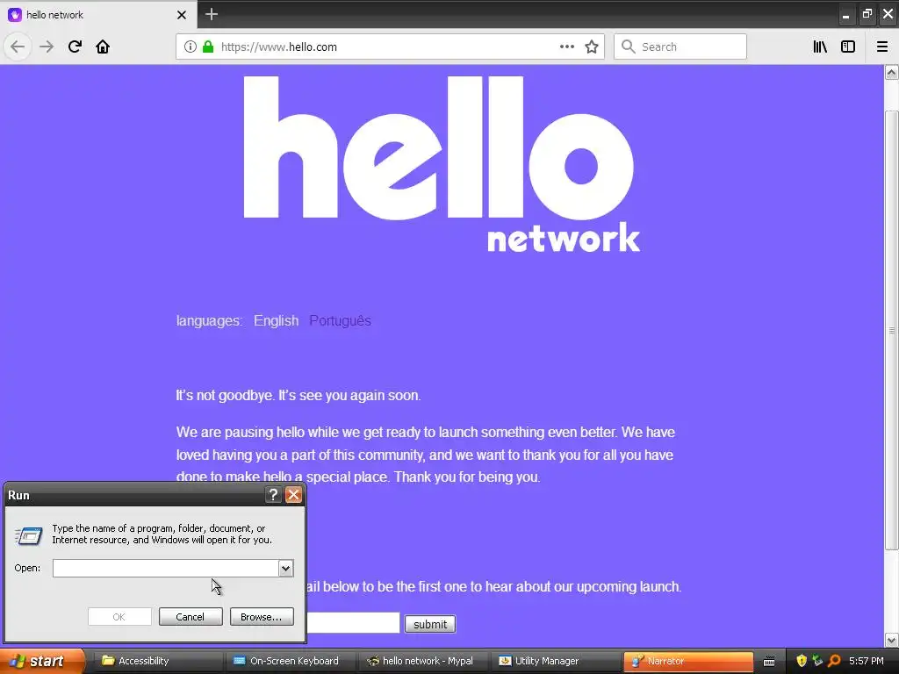The image size is (899, 674).
Task: Select the hello network browser tab
Action: pyautogui.click(x=98, y=14)
